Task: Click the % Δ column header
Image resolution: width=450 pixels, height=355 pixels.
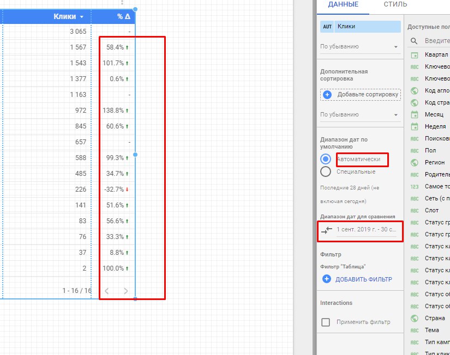Action: [x=123, y=17]
